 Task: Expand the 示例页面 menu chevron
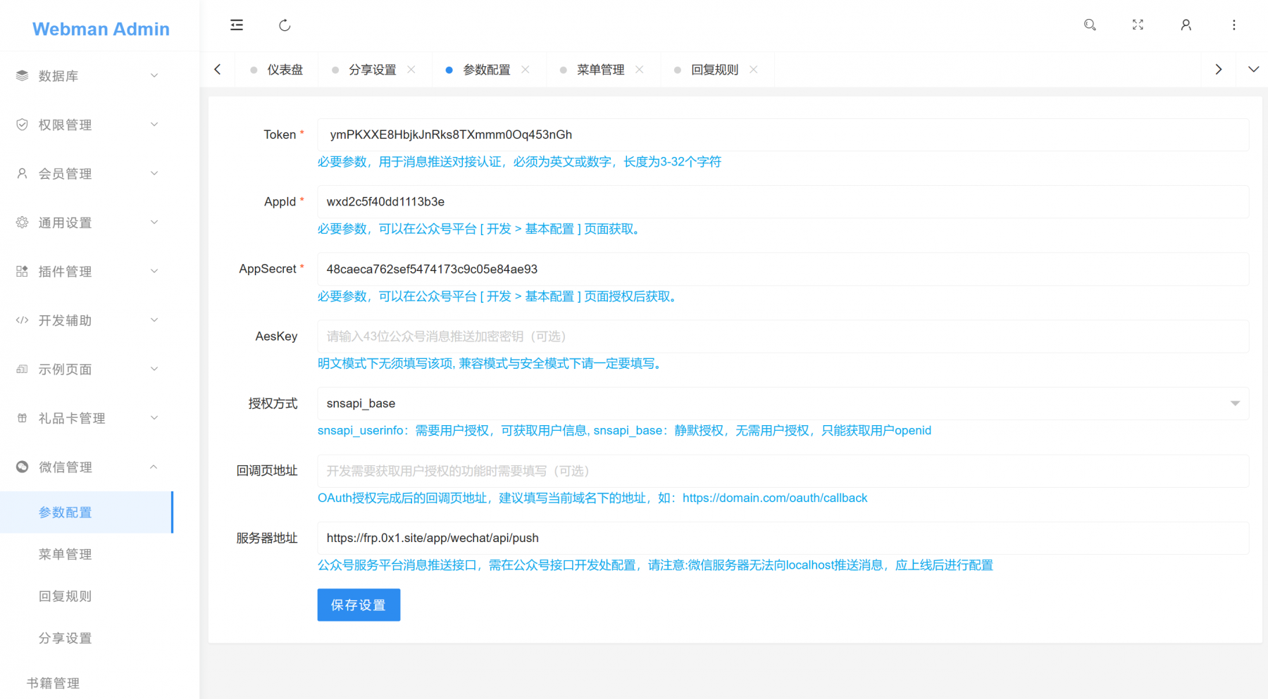pyautogui.click(x=154, y=369)
